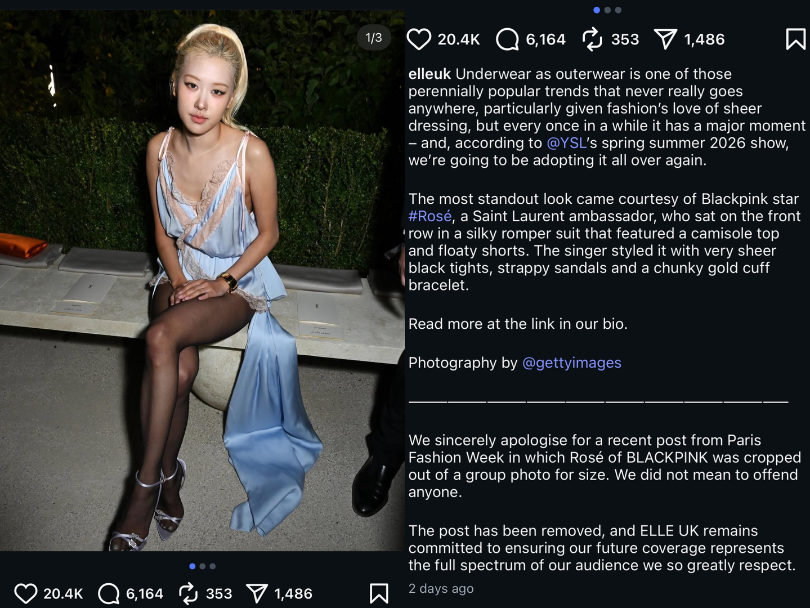Save the post with the top bookmark icon

tap(795, 39)
